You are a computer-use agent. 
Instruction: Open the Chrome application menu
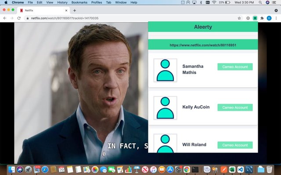[18, 2]
